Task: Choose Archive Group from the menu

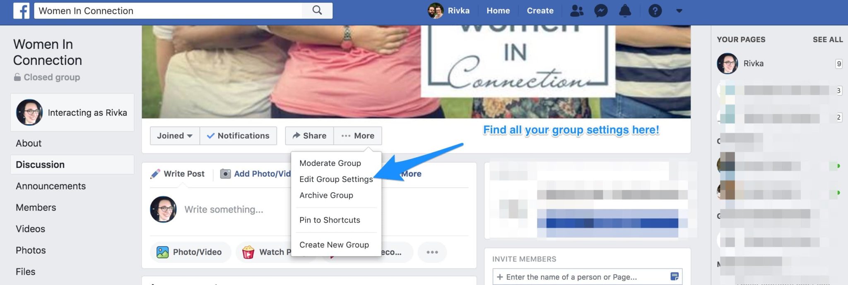Action: click(x=326, y=195)
